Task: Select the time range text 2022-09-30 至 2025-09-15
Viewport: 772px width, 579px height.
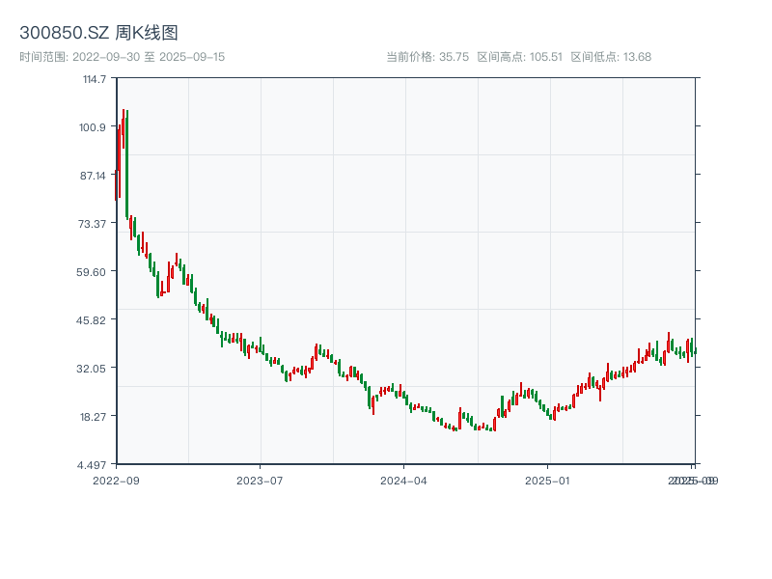Action: (149, 57)
